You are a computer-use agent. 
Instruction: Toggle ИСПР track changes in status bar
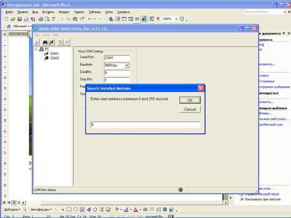coord(122,216)
